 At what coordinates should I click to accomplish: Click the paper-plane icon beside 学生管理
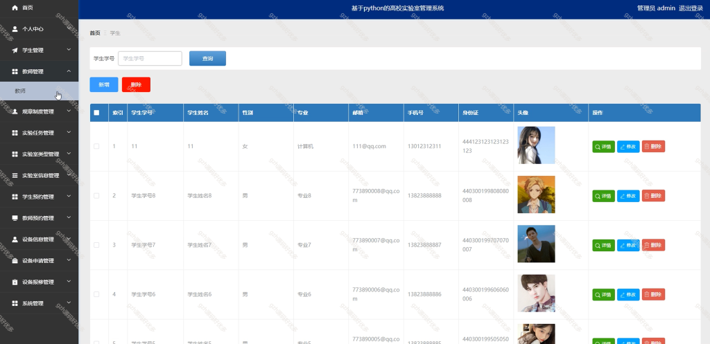[x=15, y=50]
